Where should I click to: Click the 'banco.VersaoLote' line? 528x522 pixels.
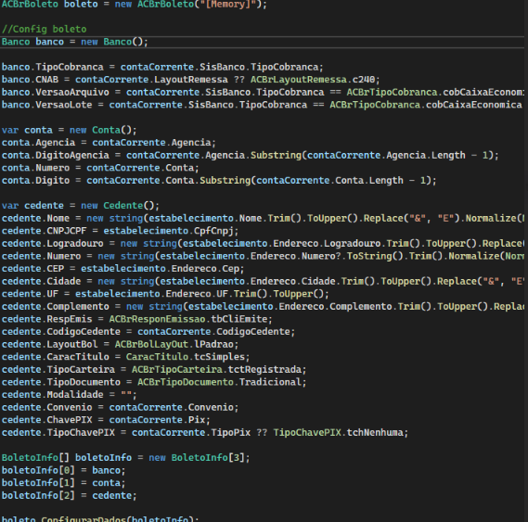click(262, 105)
